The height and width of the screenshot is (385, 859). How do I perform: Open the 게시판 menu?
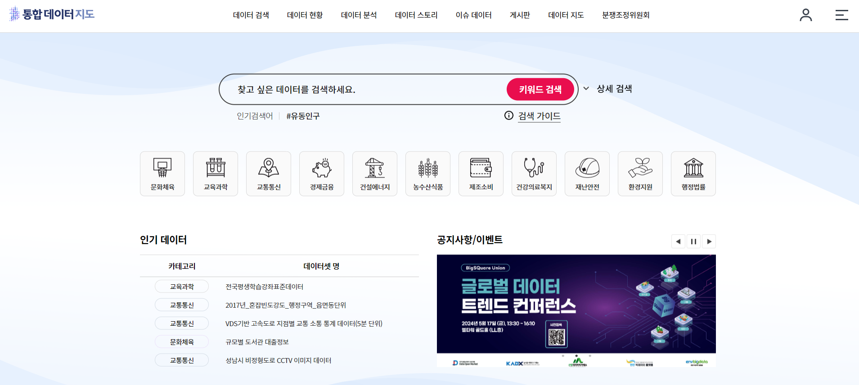[x=520, y=15]
